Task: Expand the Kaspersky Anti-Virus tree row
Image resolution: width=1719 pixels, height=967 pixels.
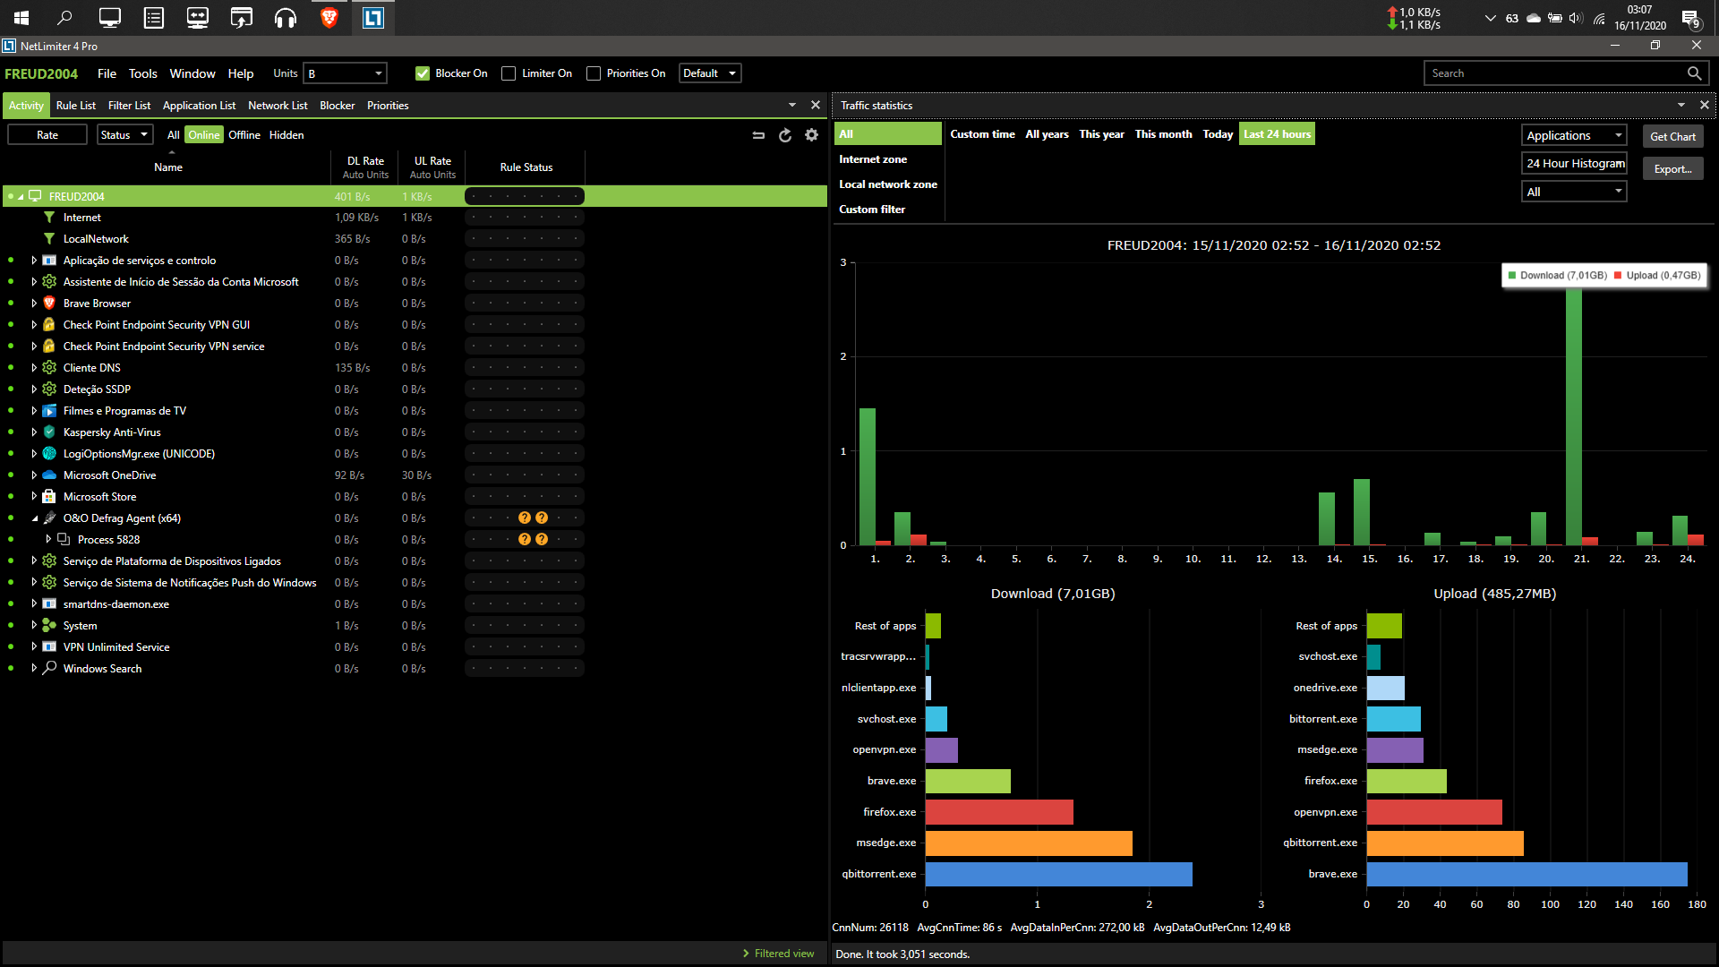Action: click(34, 432)
